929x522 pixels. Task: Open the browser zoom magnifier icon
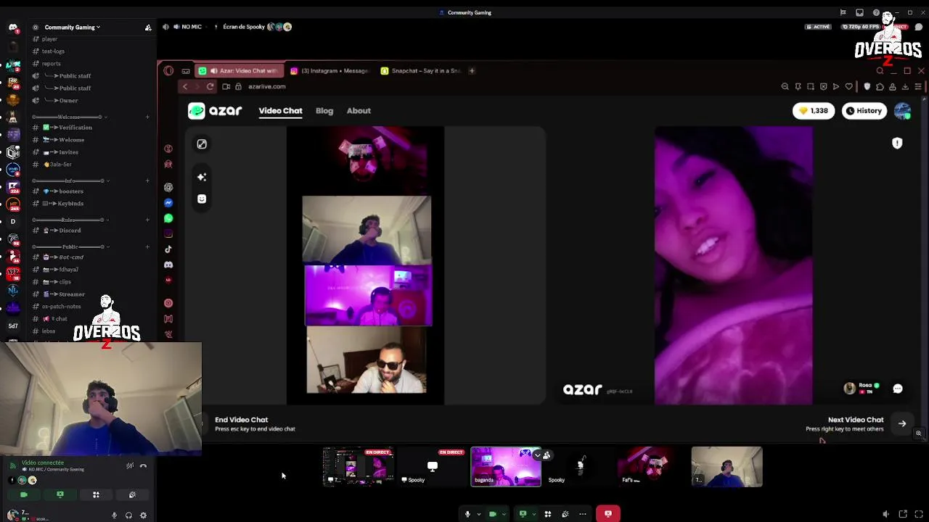point(785,86)
